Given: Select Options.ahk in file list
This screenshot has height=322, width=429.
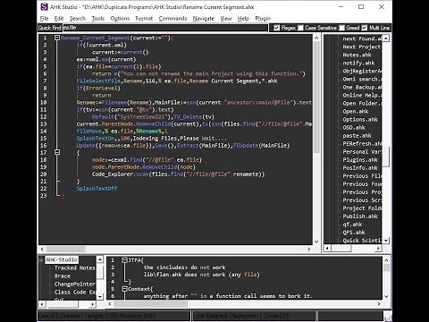Looking at the screenshot, I should point(360,119).
